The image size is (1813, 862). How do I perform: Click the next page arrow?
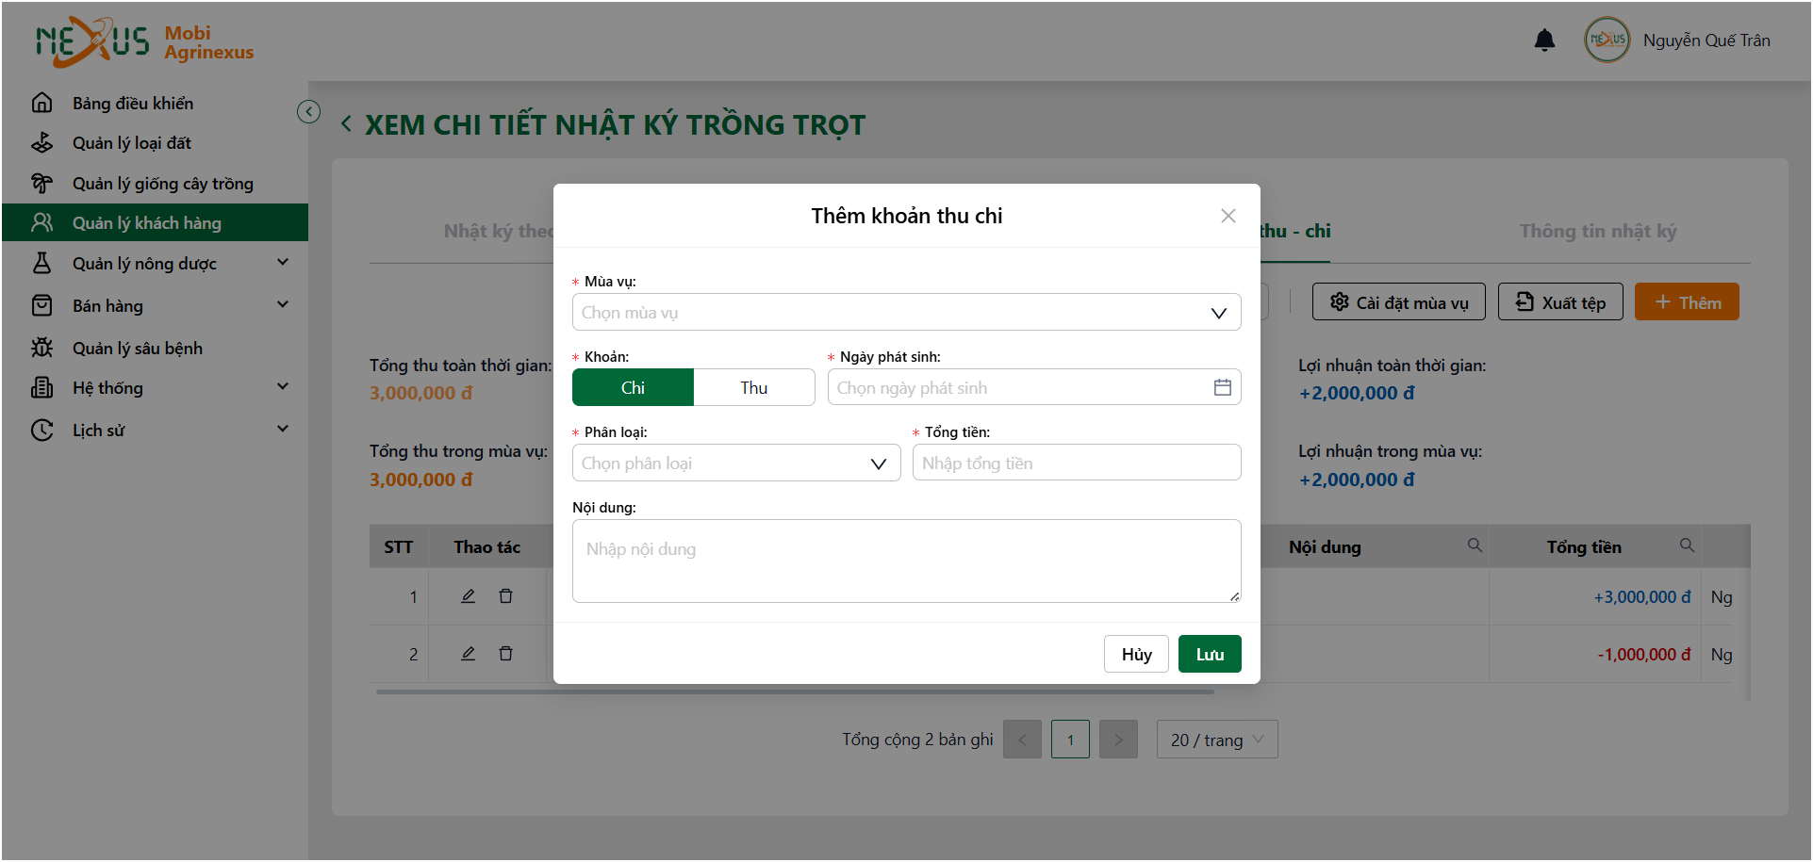point(1118,740)
